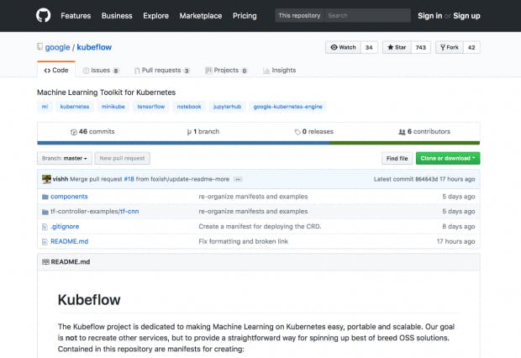View the 46 commits history
This screenshot has height=358, width=521.
(92, 132)
